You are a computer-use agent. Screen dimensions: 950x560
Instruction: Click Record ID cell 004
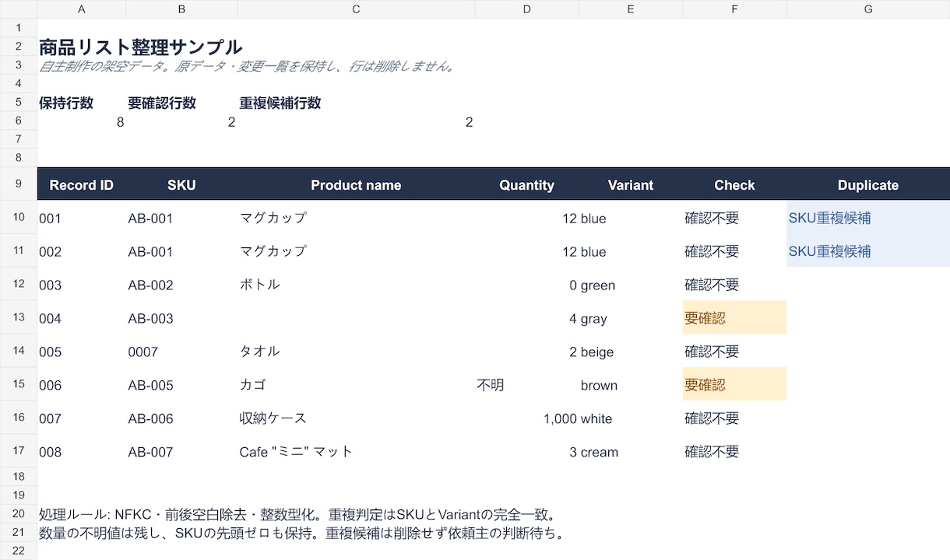[82, 319]
